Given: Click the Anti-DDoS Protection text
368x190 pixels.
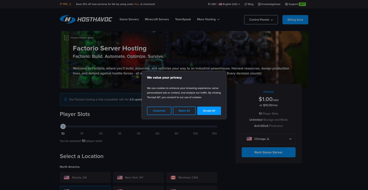Looking at the screenshot, I should [269, 126].
